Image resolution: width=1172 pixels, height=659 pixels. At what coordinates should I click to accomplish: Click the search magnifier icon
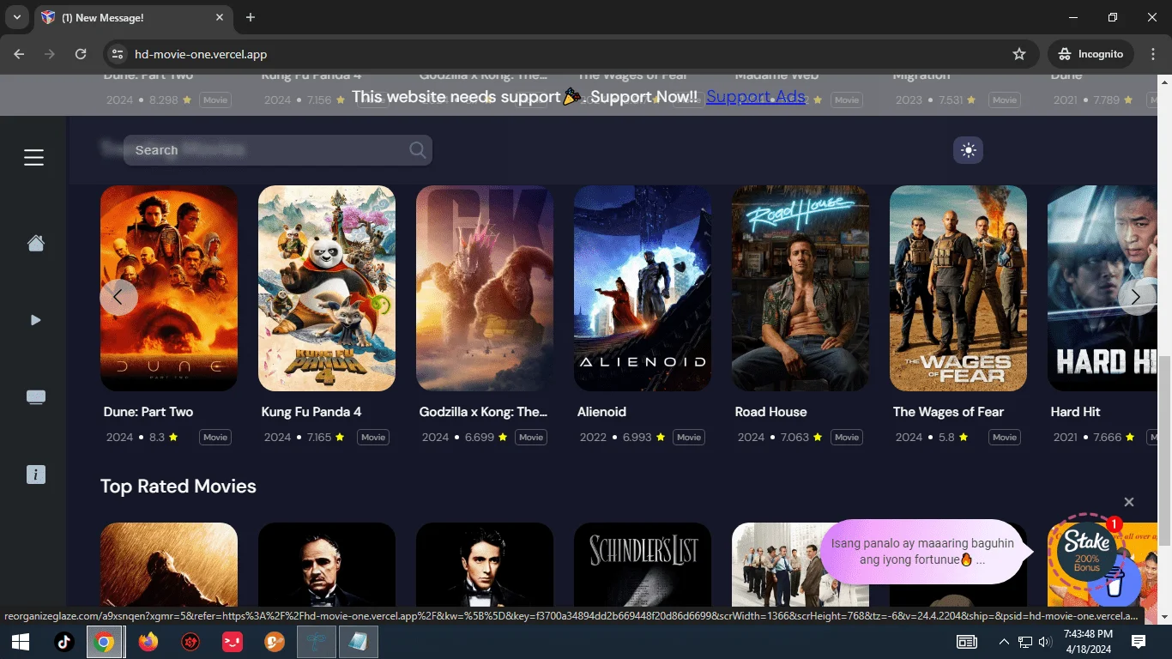coord(417,150)
